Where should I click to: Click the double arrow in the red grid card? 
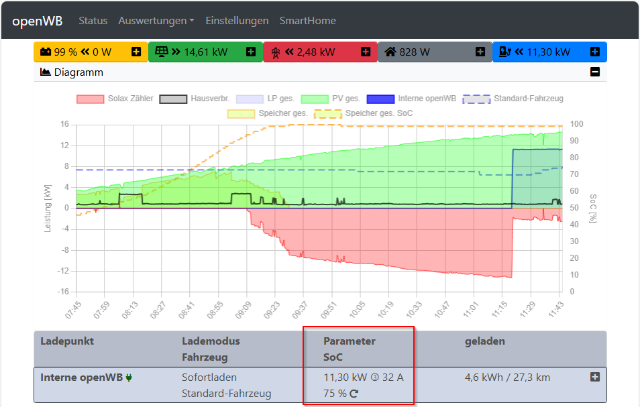(x=289, y=52)
